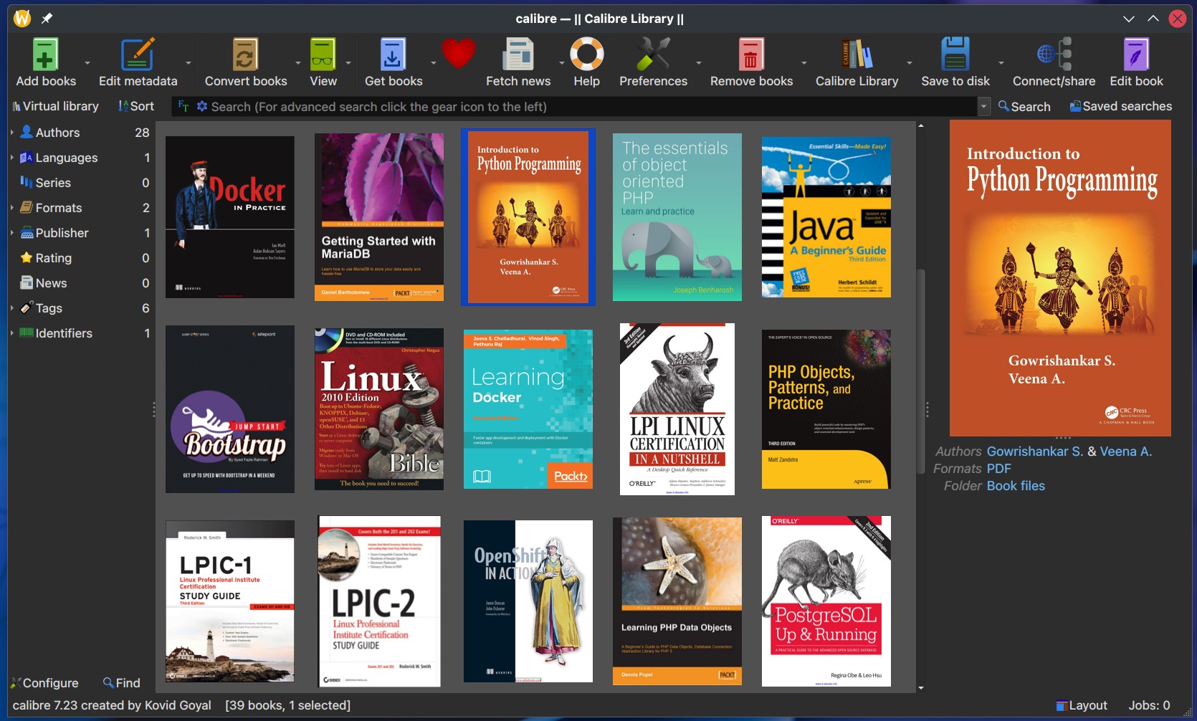Click the Search button

coord(1024,106)
